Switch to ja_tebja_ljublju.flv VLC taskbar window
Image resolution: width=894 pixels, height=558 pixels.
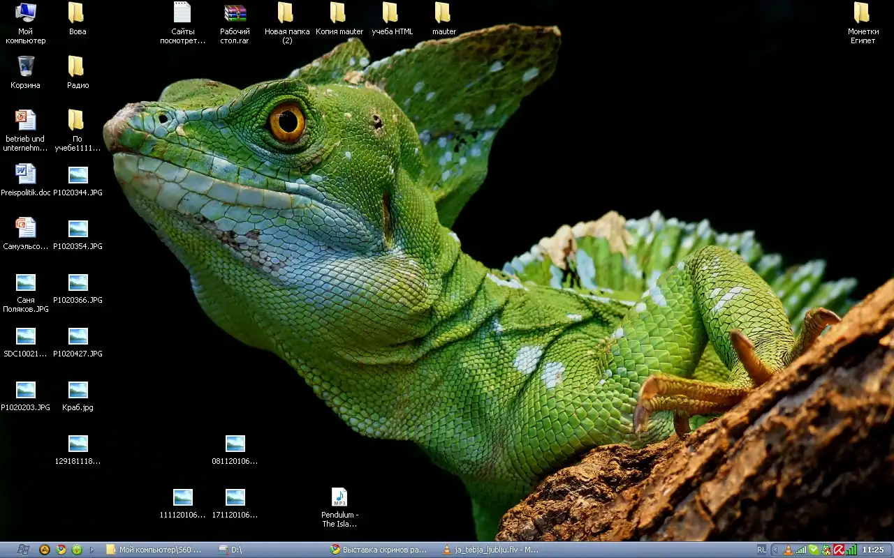492,550
